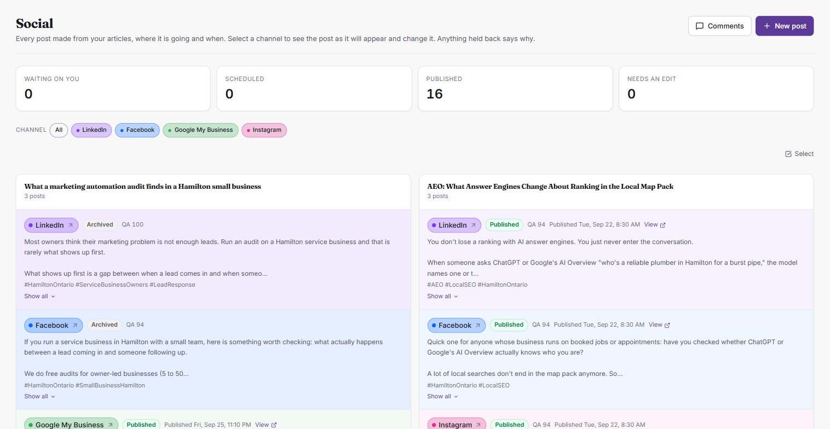Click the Published badge on Facebook AEO post
The image size is (830, 429).
pyautogui.click(x=509, y=324)
